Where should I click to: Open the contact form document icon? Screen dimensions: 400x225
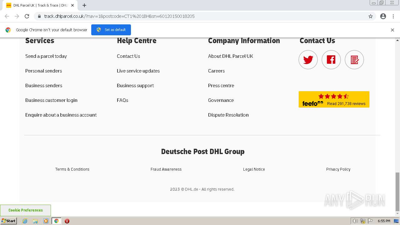pos(354,60)
